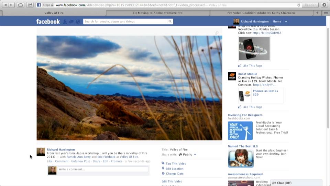Open the bit.ly/SOD9EZ ad link
This screenshot has width=330, height=186.
pos(267,33)
